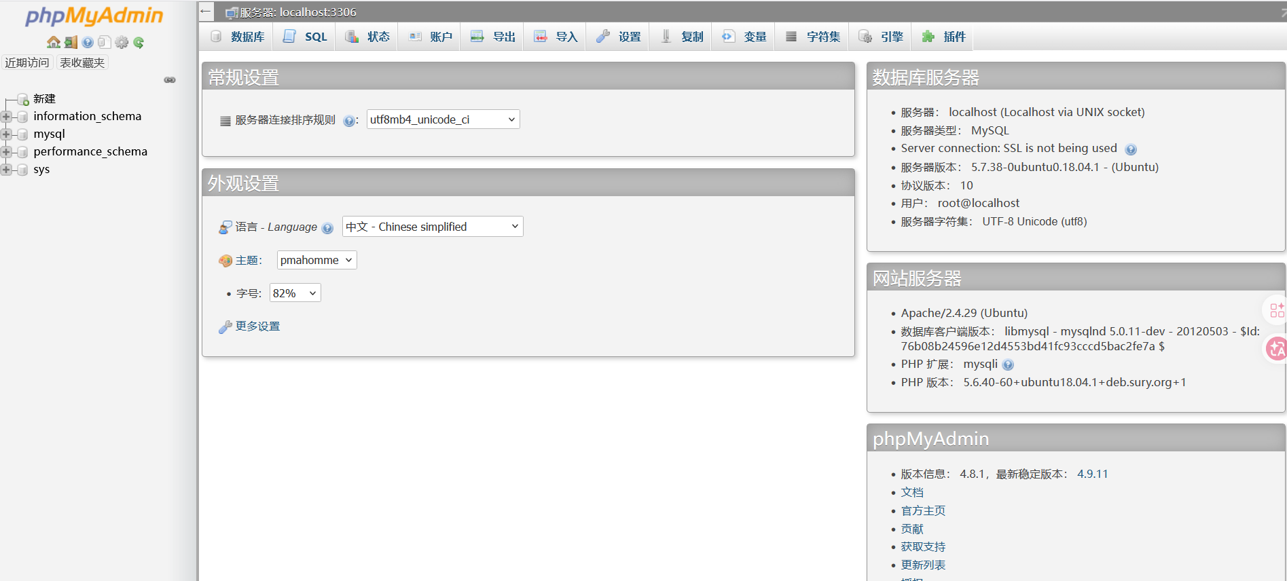Collapse navigation using the left arrow button

tap(206, 12)
